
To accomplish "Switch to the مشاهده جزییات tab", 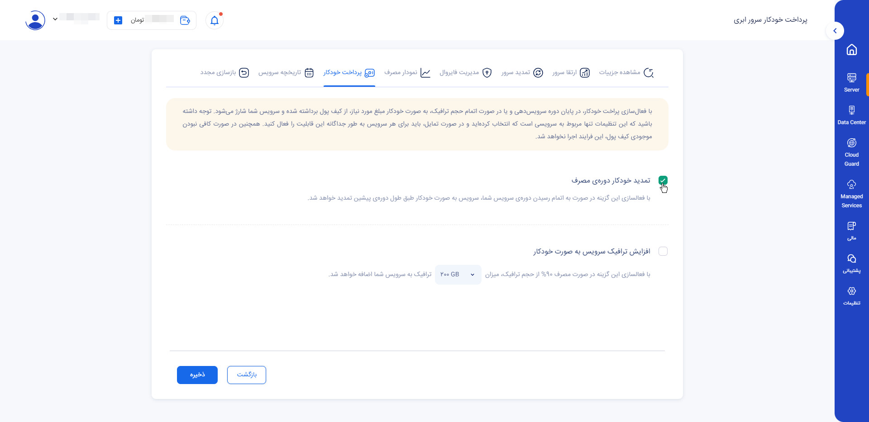I will click(x=626, y=73).
